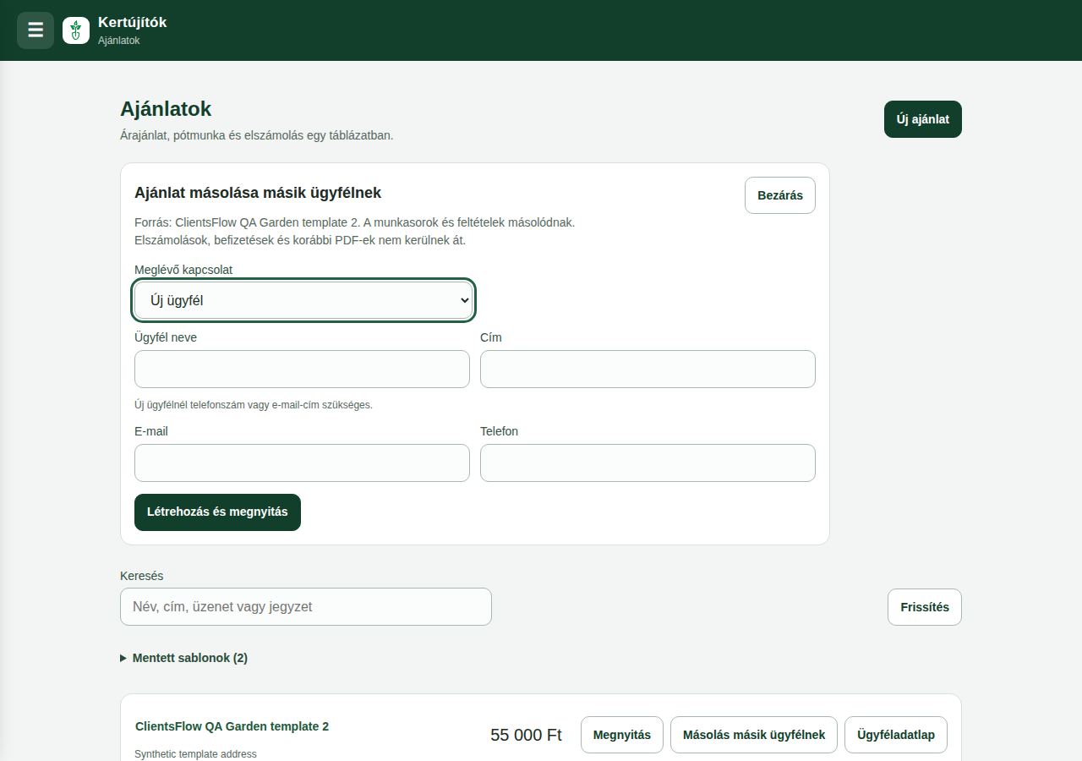Click the Ajánlat másolása másik ügyfélnek heading

click(258, 193)
